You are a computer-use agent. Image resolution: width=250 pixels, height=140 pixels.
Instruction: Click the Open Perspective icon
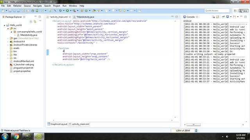pyautogui.click(x=235, y=11)
